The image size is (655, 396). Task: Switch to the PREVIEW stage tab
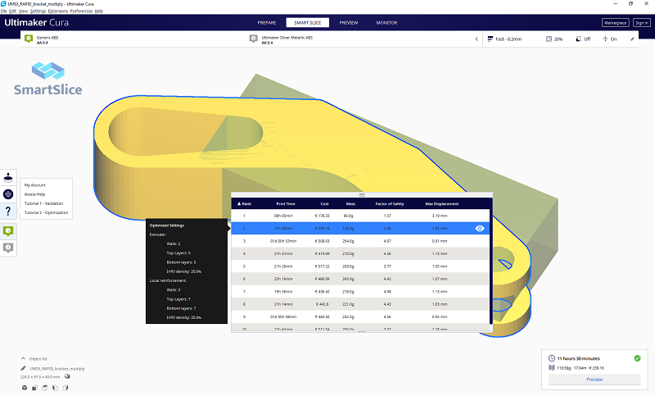point(349,23)
